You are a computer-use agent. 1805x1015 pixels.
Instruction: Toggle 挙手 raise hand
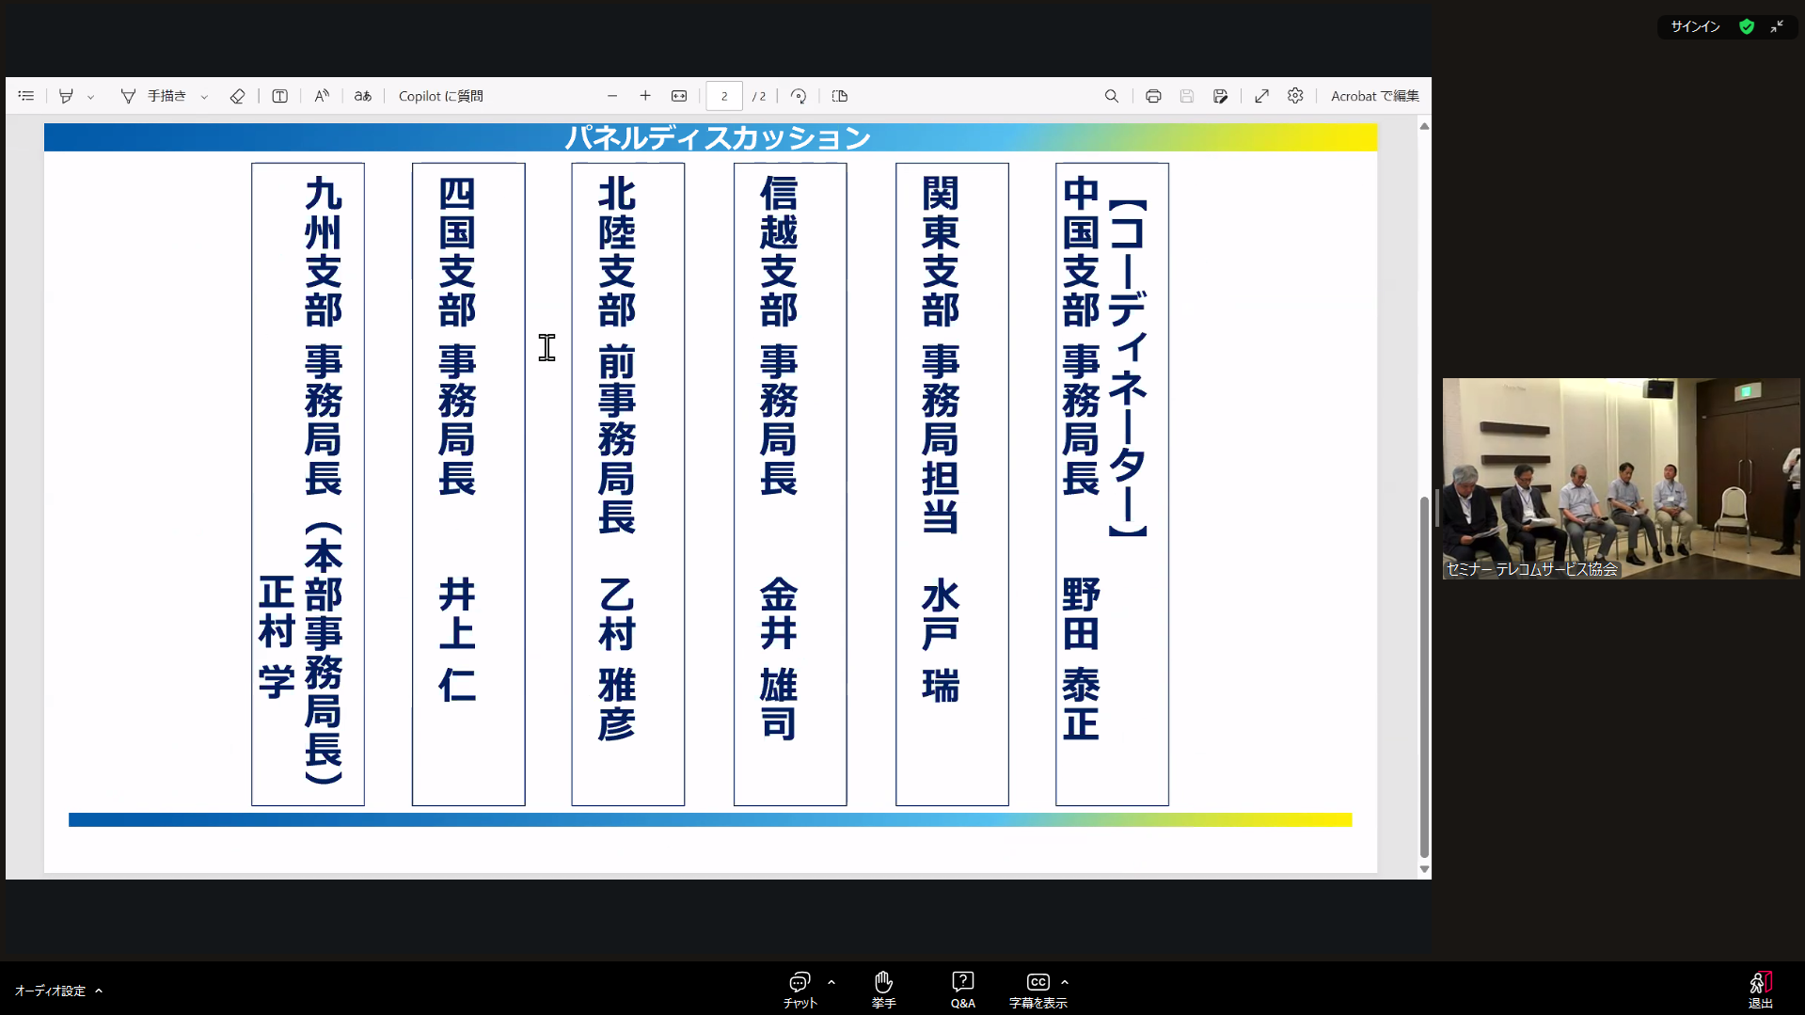[883, 990]
